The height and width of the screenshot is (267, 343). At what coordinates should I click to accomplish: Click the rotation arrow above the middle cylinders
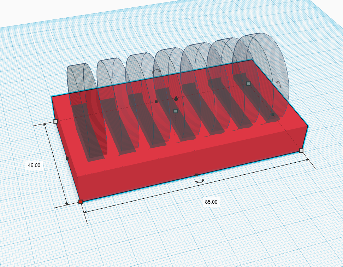156,71
